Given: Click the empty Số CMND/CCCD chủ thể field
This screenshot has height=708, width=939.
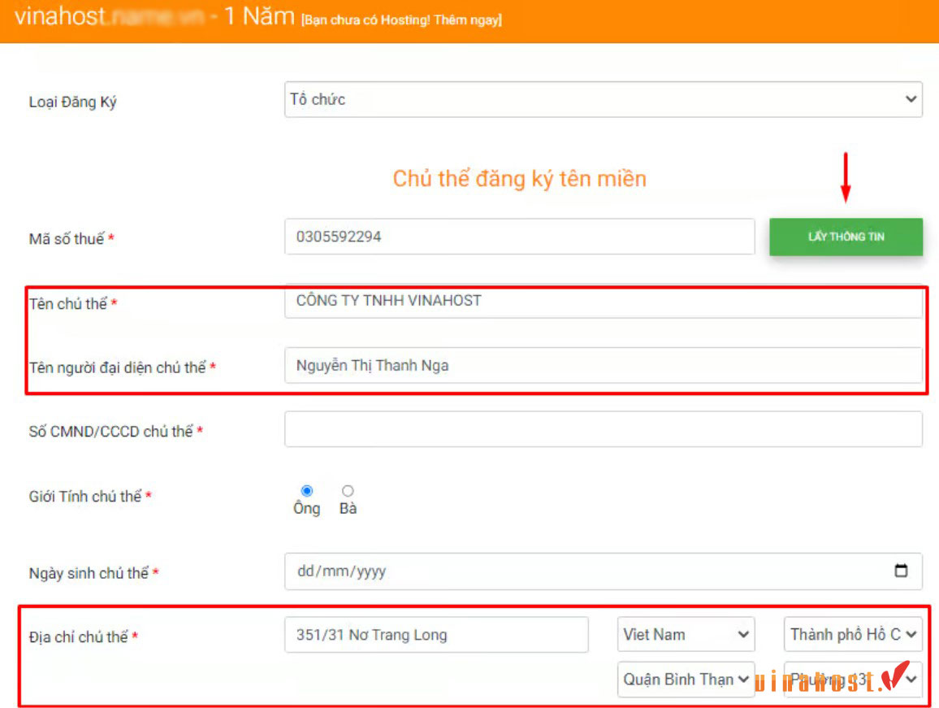Looking at the screenshot, I should 603,429.
